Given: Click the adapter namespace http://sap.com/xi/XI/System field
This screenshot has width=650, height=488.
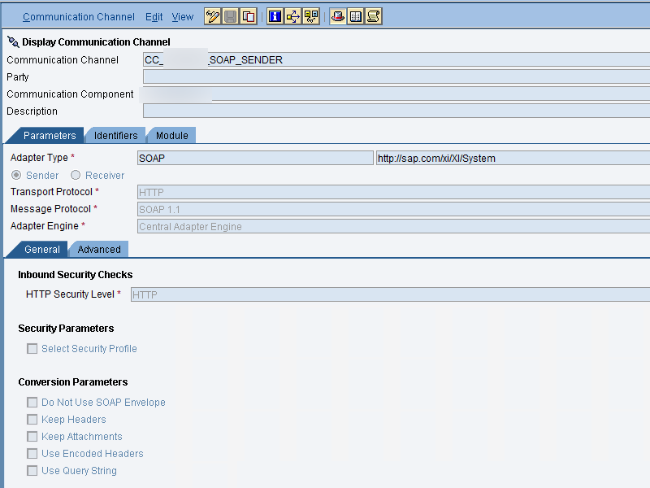Looking at the screenshot, I should tap(513, 158).
